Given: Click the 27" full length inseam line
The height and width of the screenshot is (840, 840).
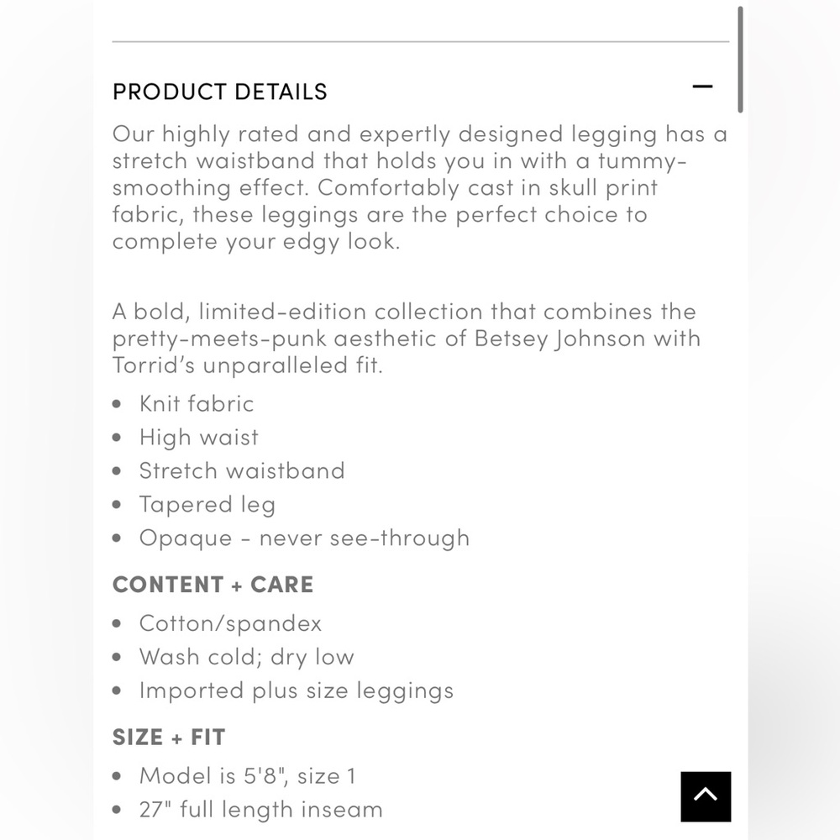Looking at the screenshot, I should 261,810.
